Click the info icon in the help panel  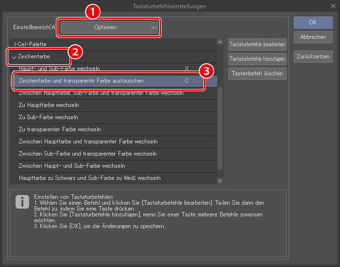(x=22, y=201)
